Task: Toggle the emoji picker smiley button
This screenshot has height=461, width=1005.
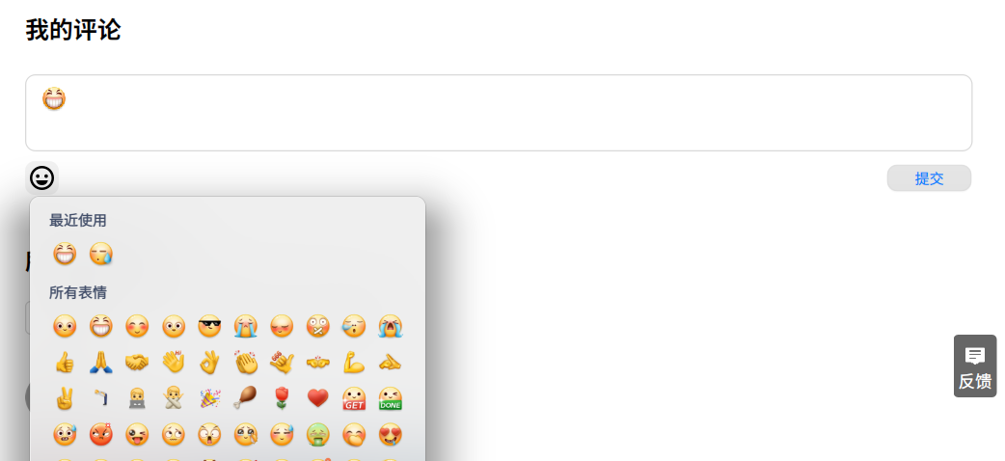Action: pyautogui.click(x=42, y=178)
